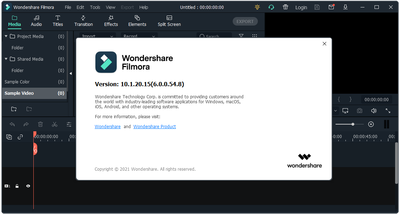This screenshot has width=399, height=214.
Task: Click the red timeline playhead marker
Action: click(x=35, y=134)
